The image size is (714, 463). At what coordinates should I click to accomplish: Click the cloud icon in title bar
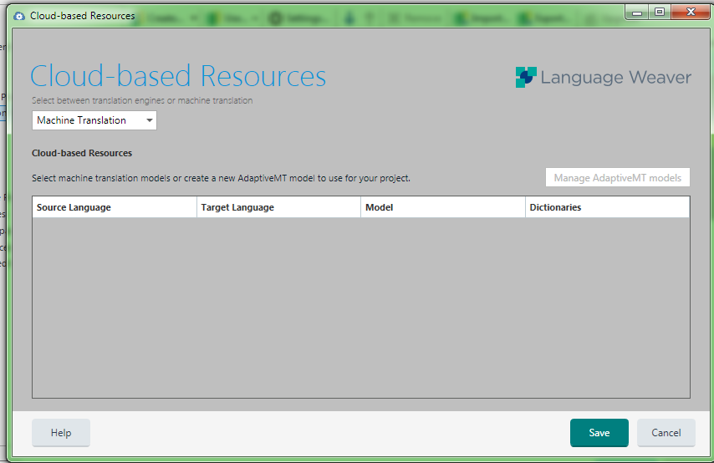point(19,16)
